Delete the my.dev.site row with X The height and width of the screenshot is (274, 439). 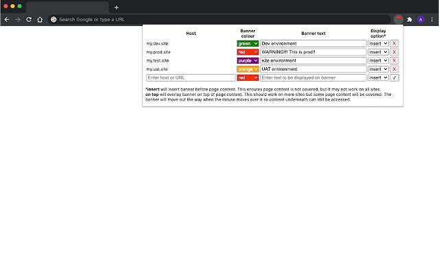coord(394,44)
